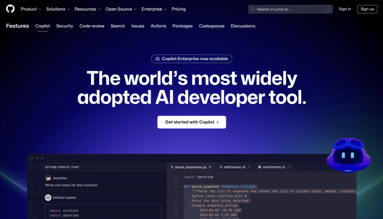383x219 pixels.
Task: Expand the Open Source menu
Action: pos(121,9)
